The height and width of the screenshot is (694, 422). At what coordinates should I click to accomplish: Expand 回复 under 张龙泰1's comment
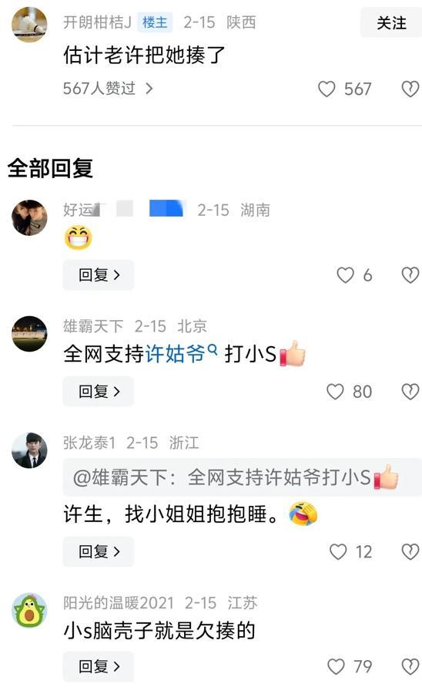(99, 552)
